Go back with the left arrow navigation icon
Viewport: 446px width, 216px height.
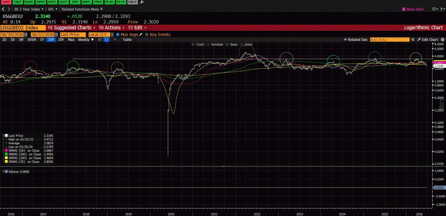3,9
